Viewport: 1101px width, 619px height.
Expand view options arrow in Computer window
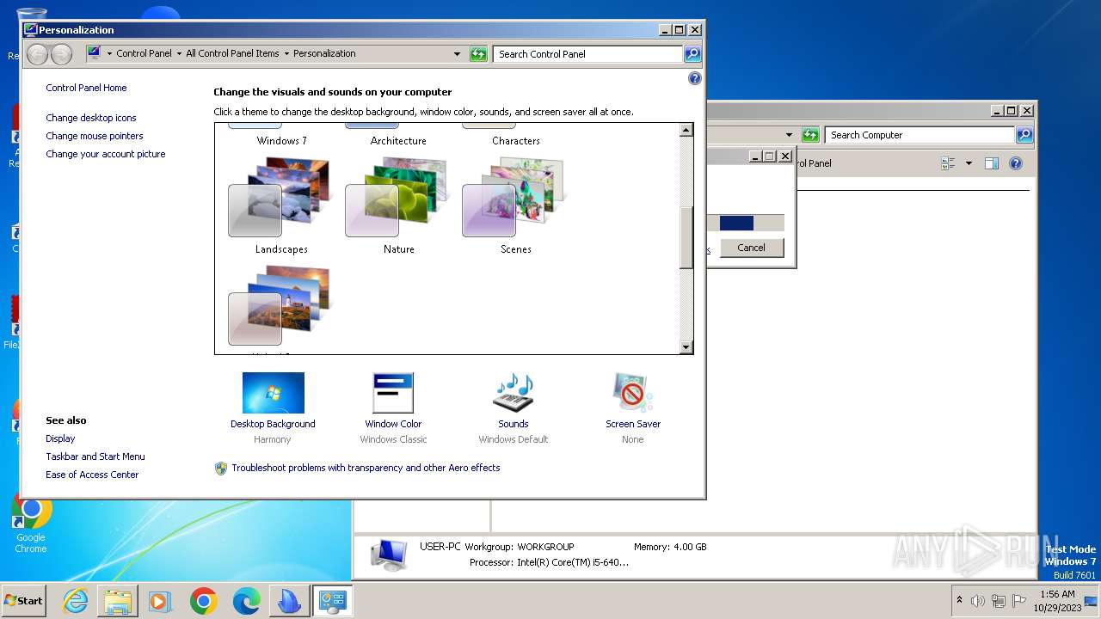tap(969, 163)
